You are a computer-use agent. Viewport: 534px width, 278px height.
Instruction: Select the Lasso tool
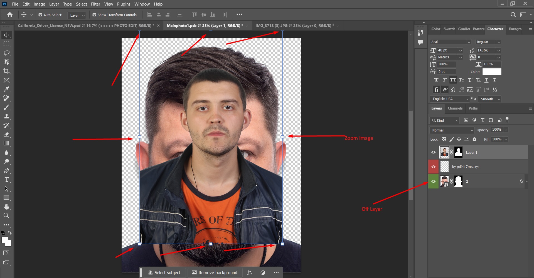click(6, 53)
